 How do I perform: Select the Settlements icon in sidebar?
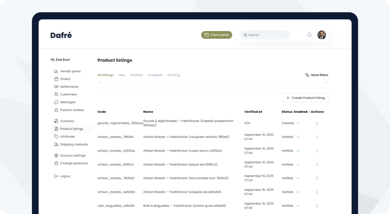click(56, 87)
